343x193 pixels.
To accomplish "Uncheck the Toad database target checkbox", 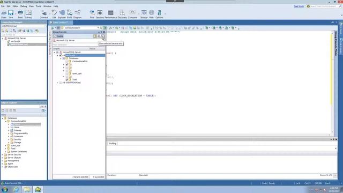I will click(67, 80).
